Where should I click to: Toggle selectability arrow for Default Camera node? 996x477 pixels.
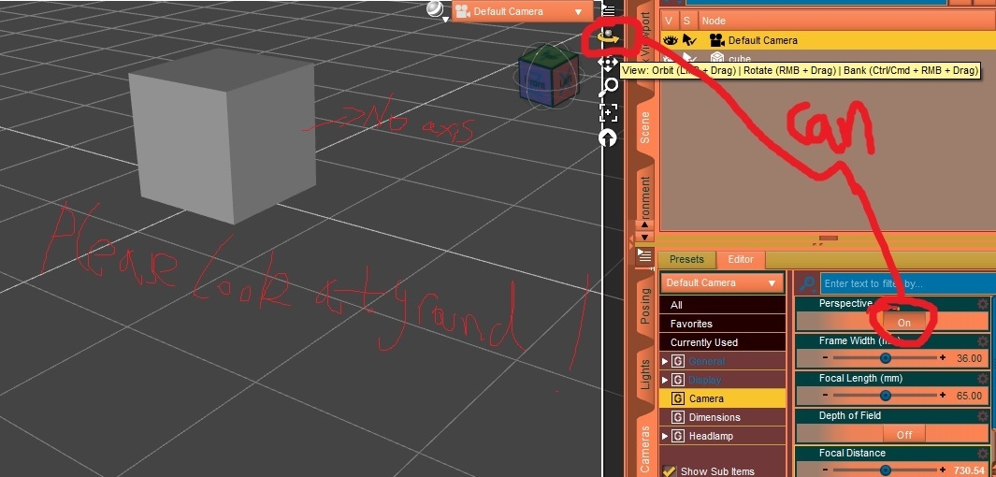690,40
